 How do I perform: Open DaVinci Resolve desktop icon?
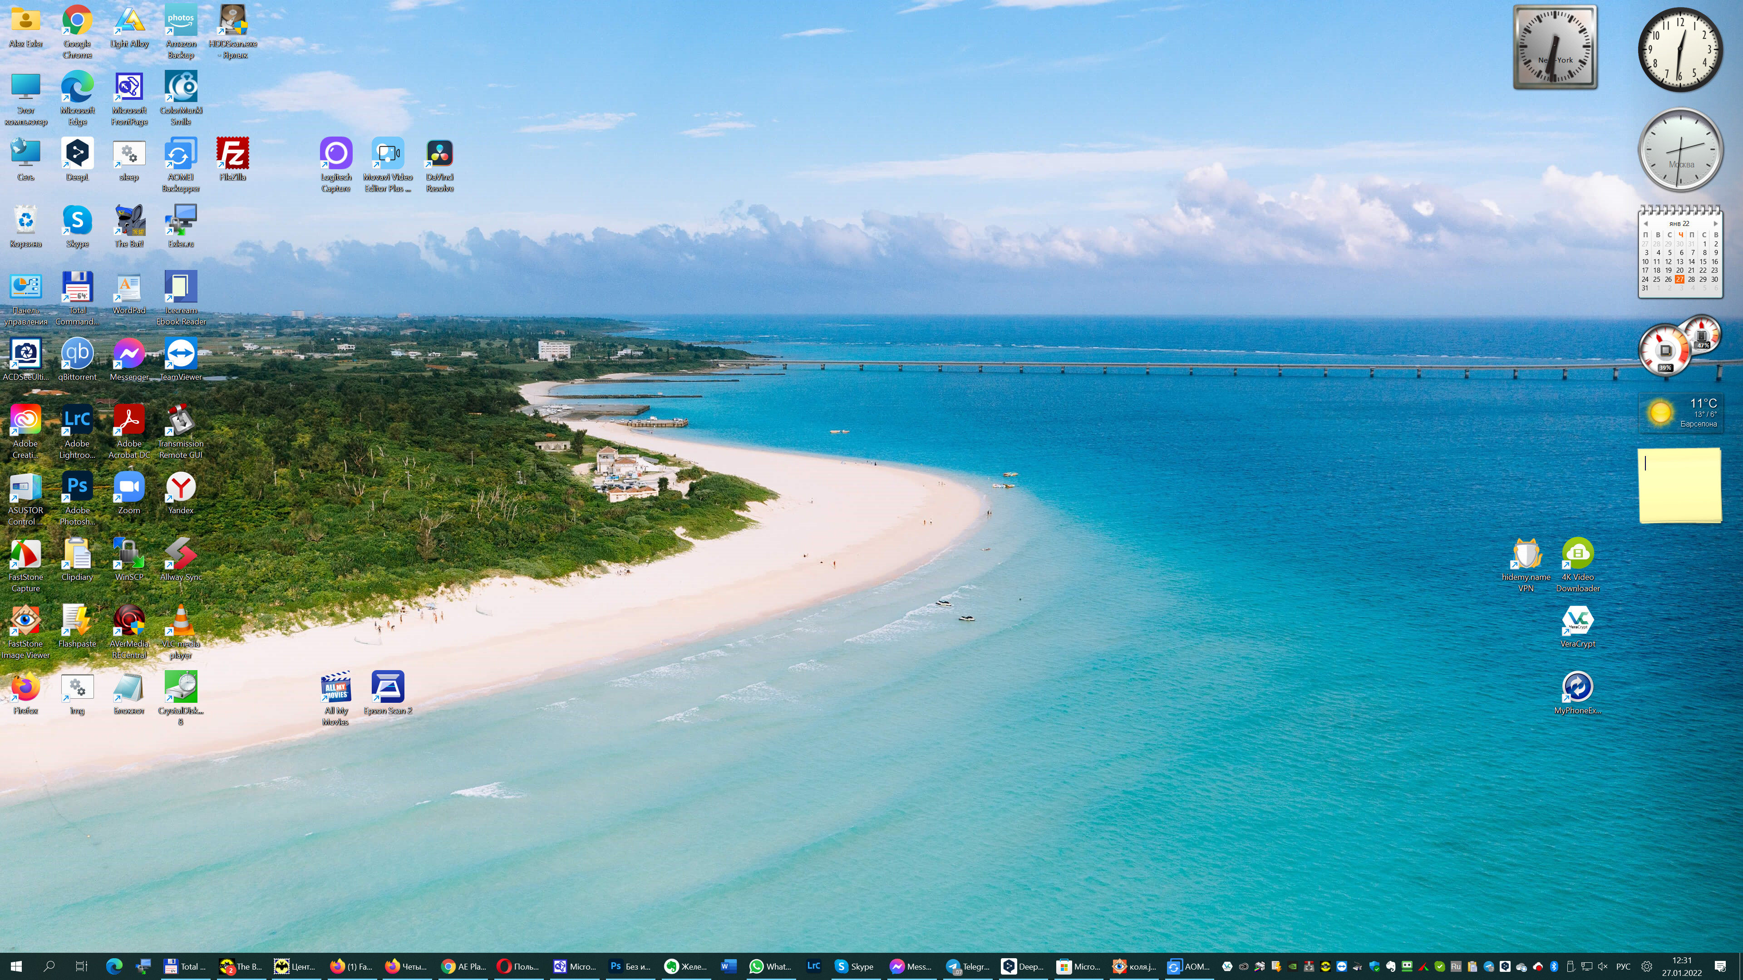click(439, 154)
